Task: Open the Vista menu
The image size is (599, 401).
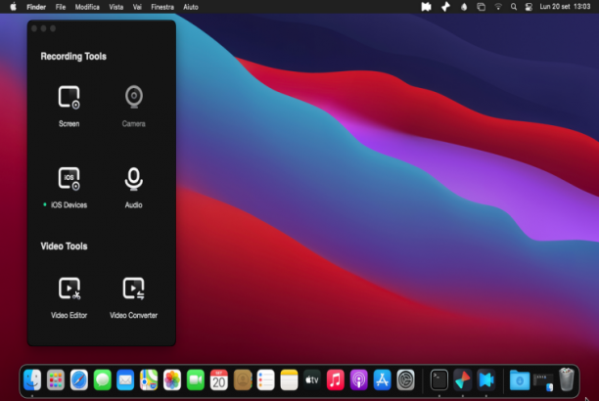Action: pos(116,7)
